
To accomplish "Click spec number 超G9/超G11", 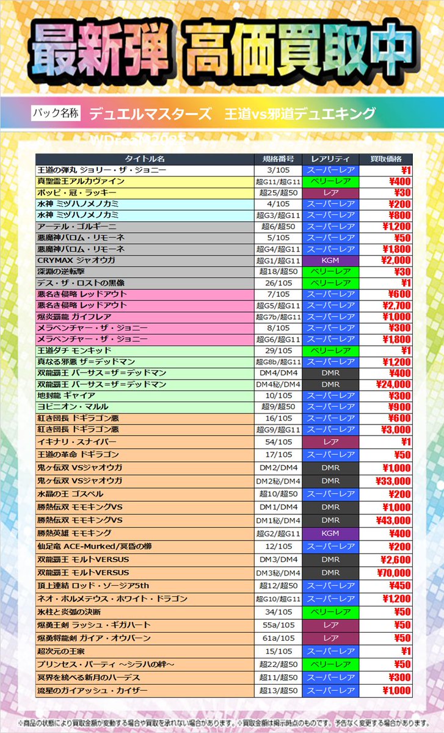I will pos(278,429).
